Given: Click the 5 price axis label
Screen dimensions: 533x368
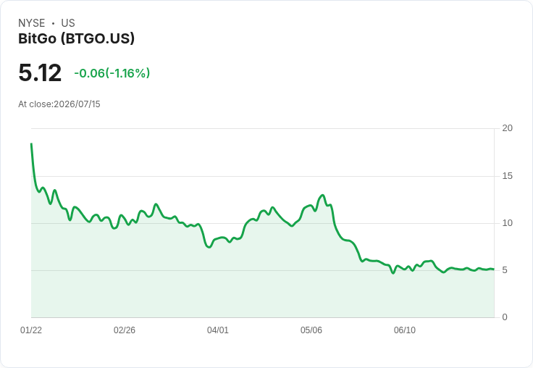Looking at the screenshot, I should (x=505, y=270).
